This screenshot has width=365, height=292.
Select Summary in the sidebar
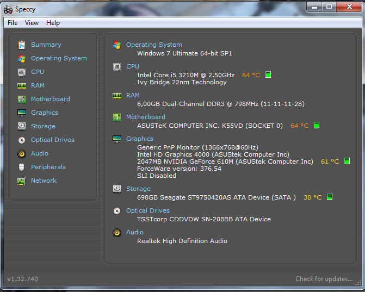[46, 45]
